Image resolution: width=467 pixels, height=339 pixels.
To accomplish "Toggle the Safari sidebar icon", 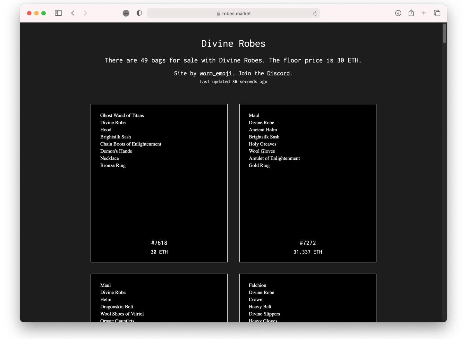I will pos(58,13).
